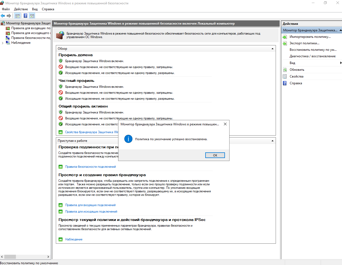This screenshot has height=265, width=342.
Task: Open the Действие menu
Action: click(x=21, y=9)
